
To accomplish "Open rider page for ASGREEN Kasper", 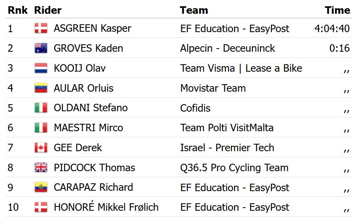I will tap(93, 29).
